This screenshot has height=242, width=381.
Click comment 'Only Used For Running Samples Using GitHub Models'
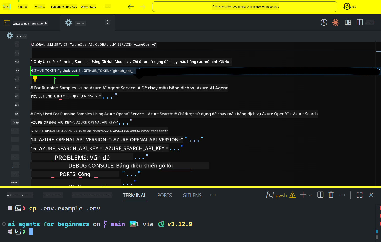point(131,62)
